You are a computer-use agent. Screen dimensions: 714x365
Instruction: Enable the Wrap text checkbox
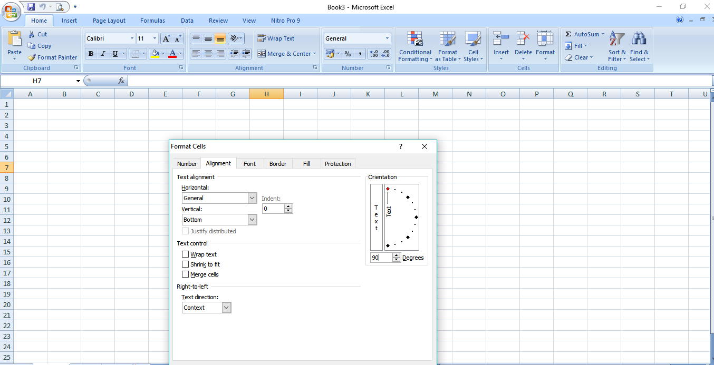point(186,254)
